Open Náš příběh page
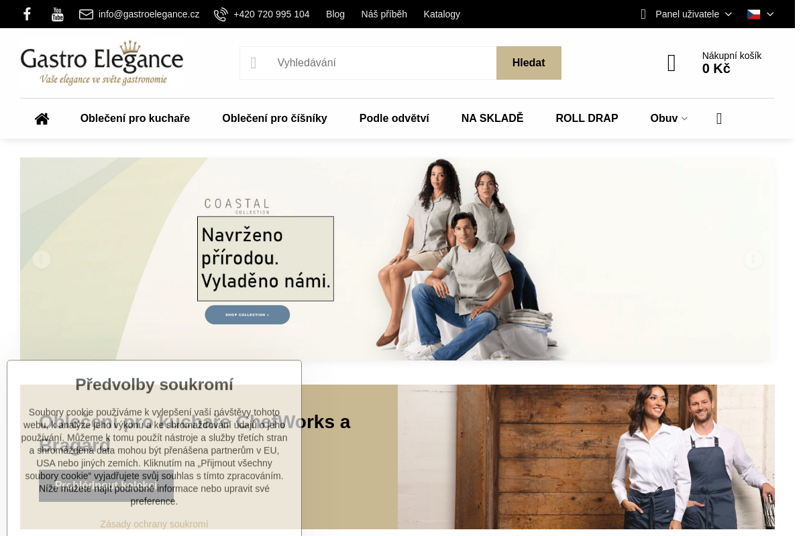The width and height of the screenshot is (805, 536). tap(384, 14)
